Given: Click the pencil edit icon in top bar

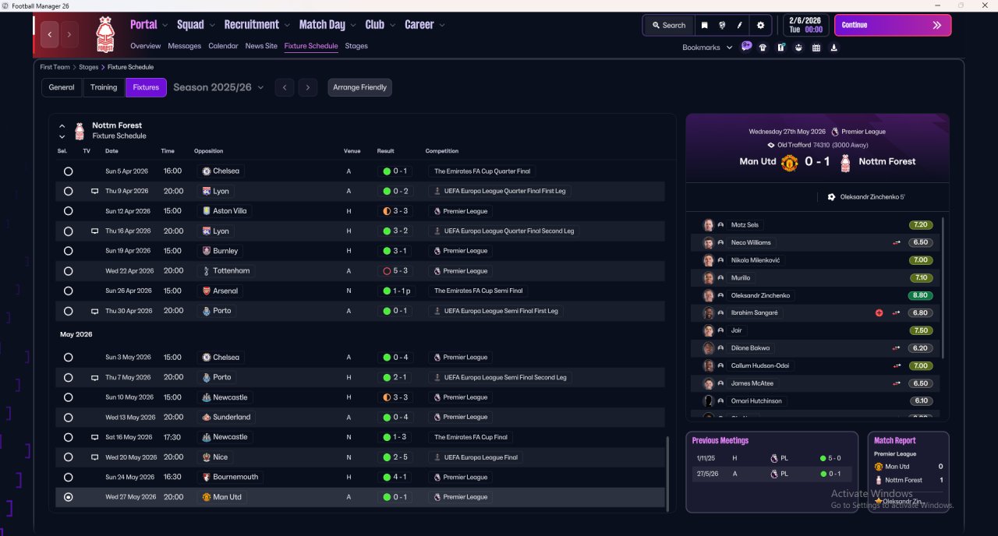Looking at the screenshot, I should tap(740, 25).
